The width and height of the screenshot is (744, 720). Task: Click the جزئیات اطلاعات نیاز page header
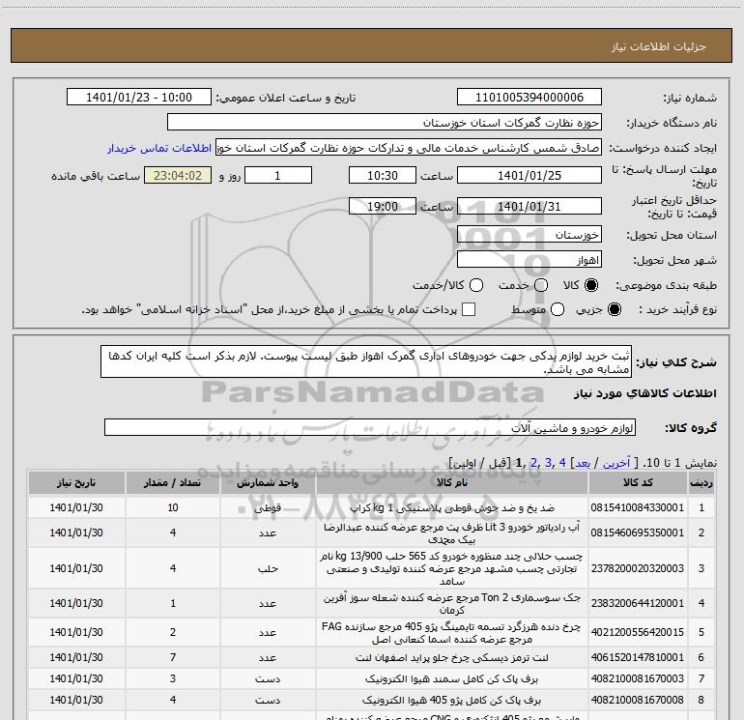coord(658,46)
